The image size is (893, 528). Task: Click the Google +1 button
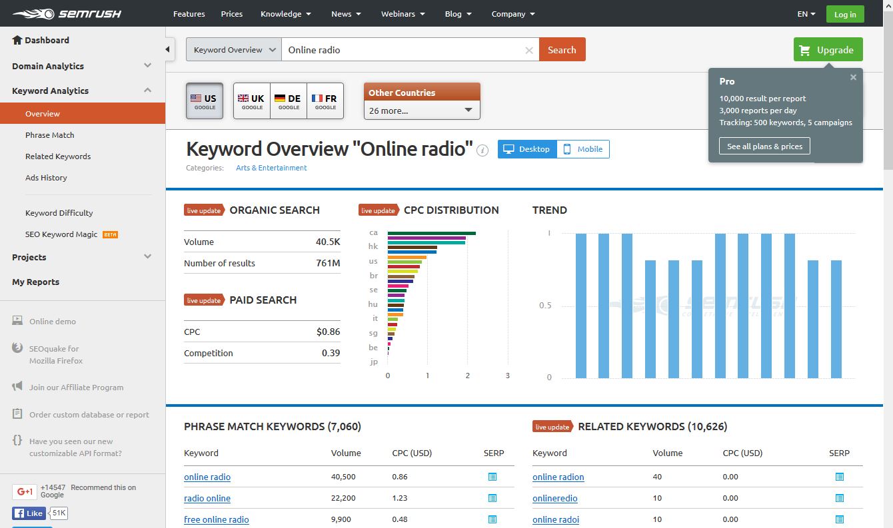click(x=25, y=492)
